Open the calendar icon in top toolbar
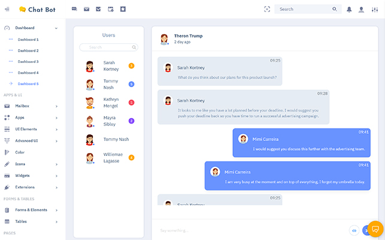The width and height of the screenshot is (385, 240). [x=111, y=9]
